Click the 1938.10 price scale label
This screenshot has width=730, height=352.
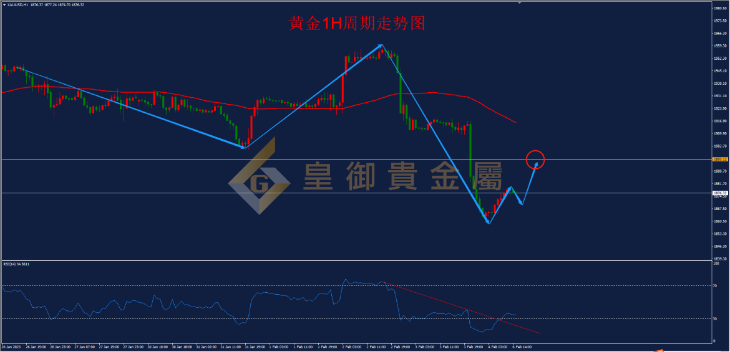coord(720,83)
